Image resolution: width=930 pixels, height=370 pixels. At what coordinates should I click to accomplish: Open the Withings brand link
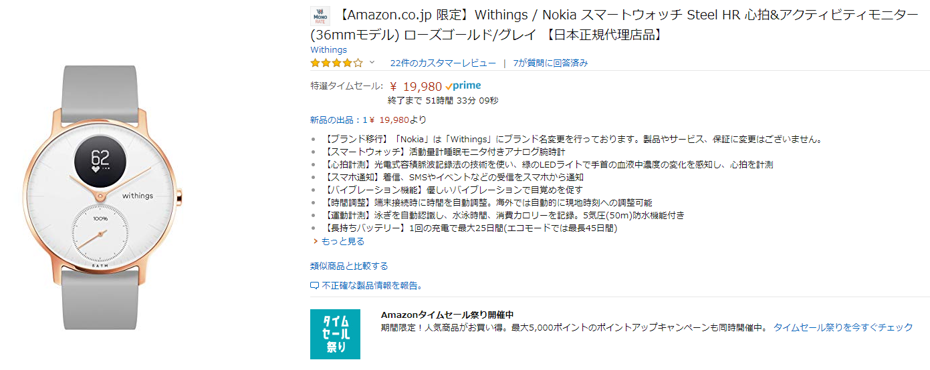pyautogui.click(x=328, y=49)
